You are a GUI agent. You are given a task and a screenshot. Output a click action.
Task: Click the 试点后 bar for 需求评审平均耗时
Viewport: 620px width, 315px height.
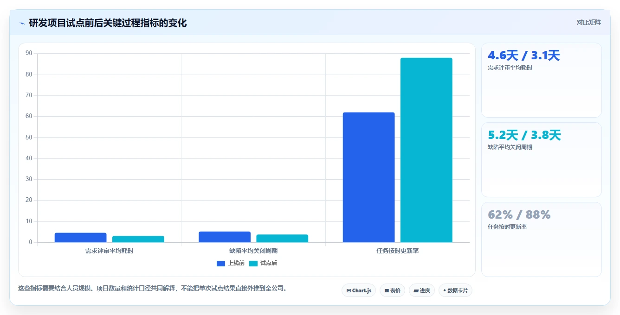tap(138, 239)
